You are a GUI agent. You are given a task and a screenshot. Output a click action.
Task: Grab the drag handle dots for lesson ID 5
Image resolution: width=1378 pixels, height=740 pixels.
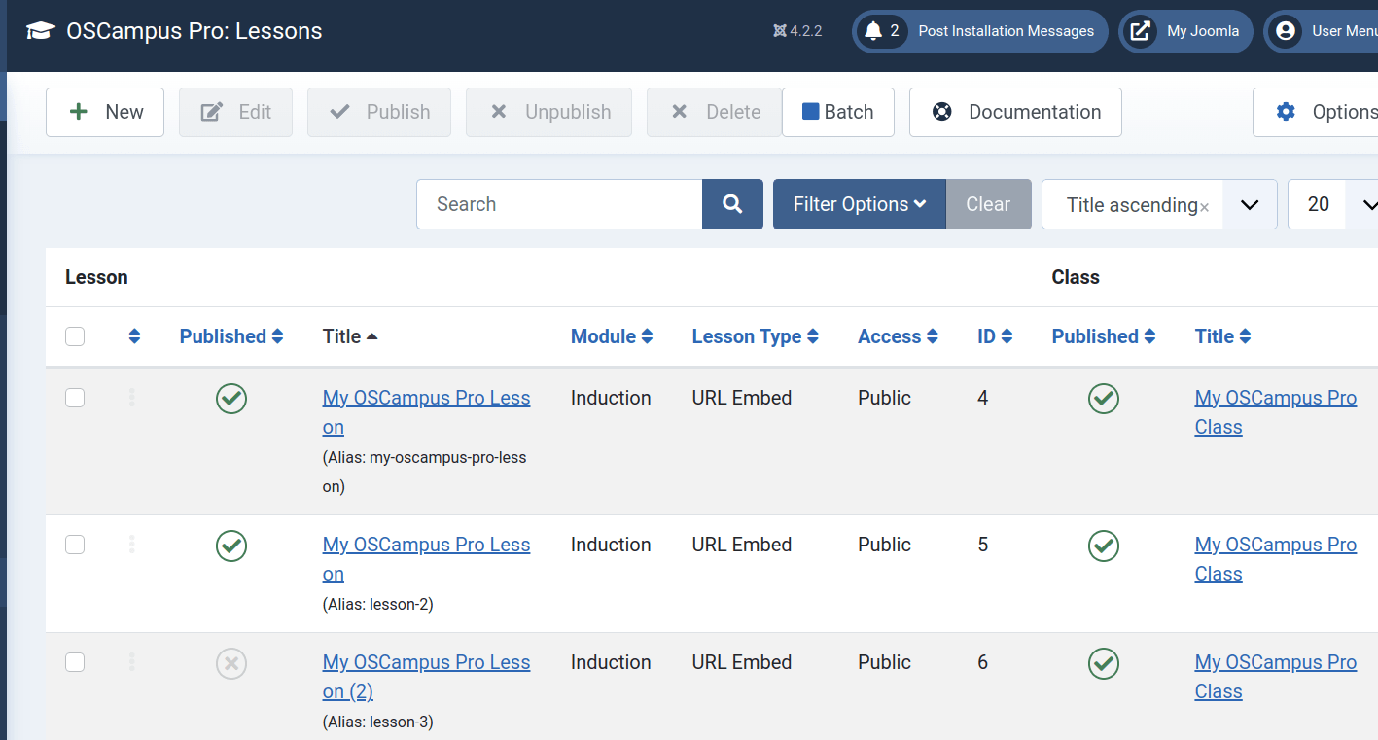tap(131, 545)
